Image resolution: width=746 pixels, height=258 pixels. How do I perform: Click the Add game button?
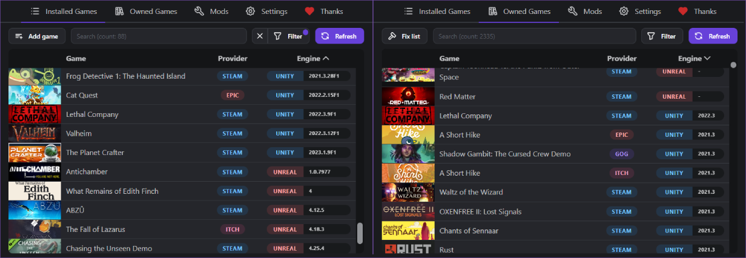click(x=37, y=36)
